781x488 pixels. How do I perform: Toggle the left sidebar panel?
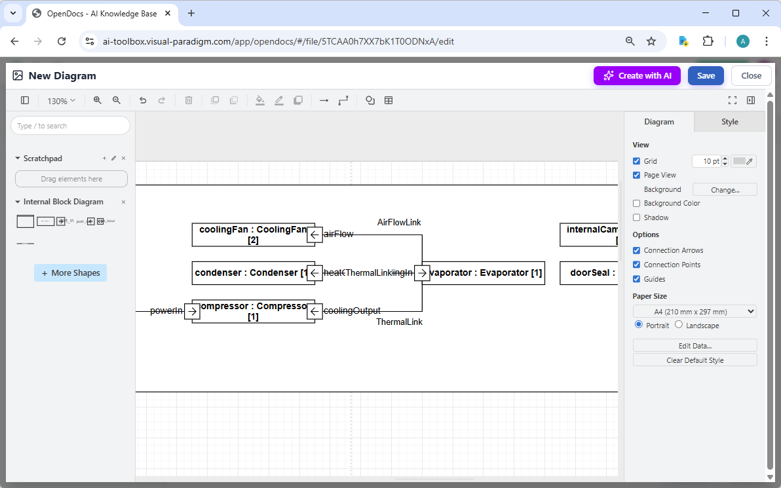coord(25,100)
